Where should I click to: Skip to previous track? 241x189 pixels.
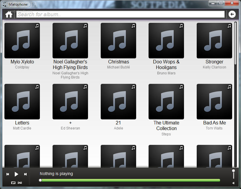pos(8,174)
